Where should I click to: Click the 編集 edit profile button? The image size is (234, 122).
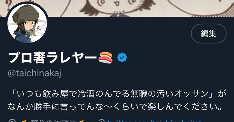(x=209, y=33)
